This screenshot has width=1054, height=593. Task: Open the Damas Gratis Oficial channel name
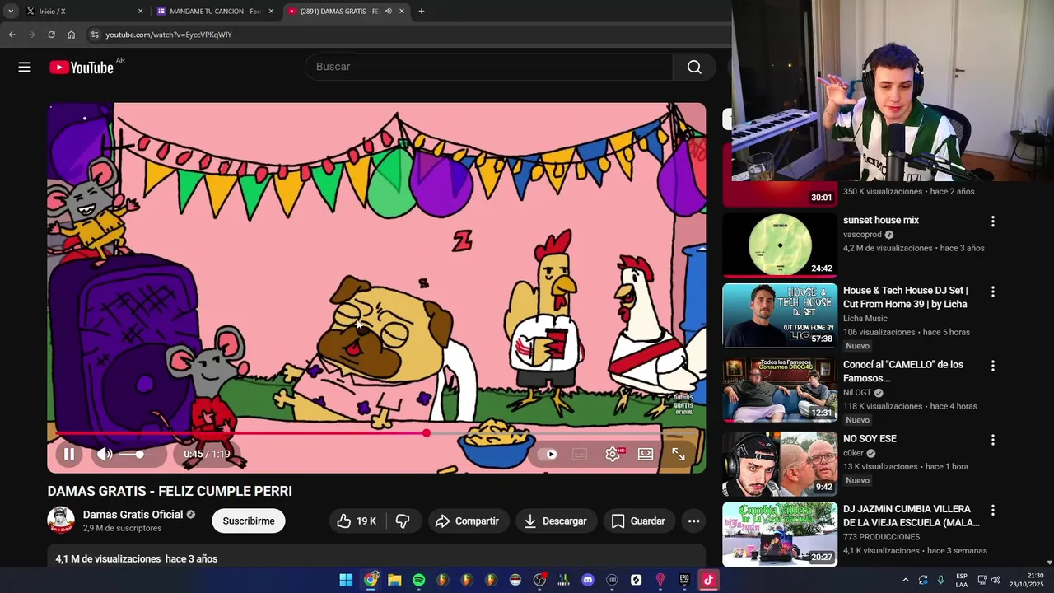pyautogui.click(x=133, y=515)
